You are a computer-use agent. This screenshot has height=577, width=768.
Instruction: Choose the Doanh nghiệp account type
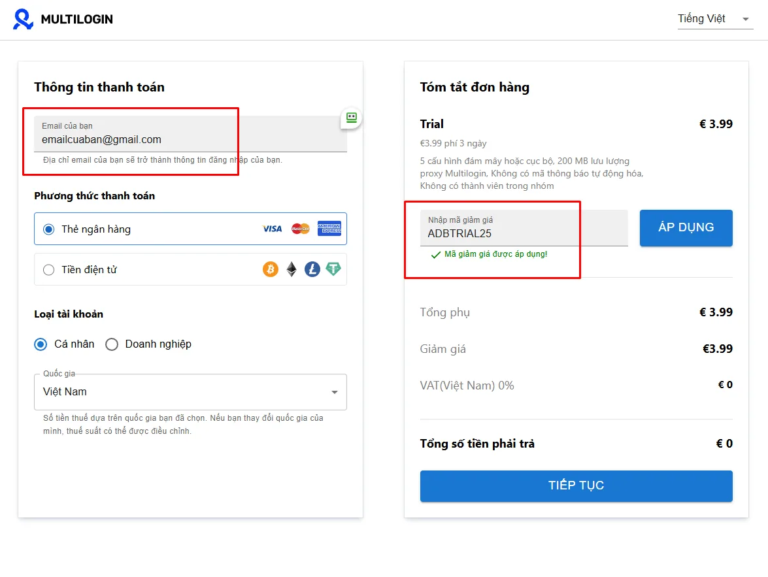112,344
